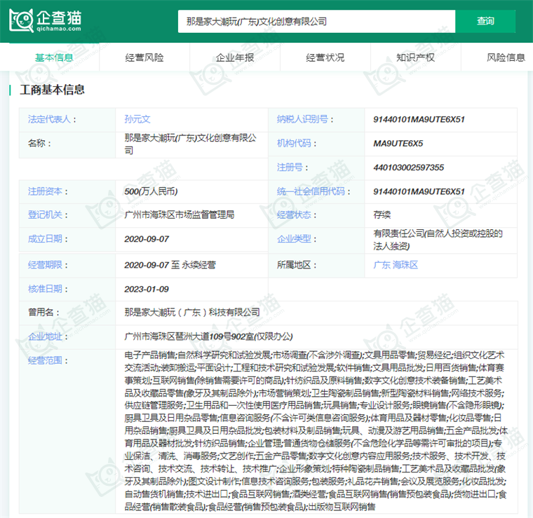This screenshot has width=533, height=518.
Task: Select registration number 440103002597355
Action: tap(409, 168)
